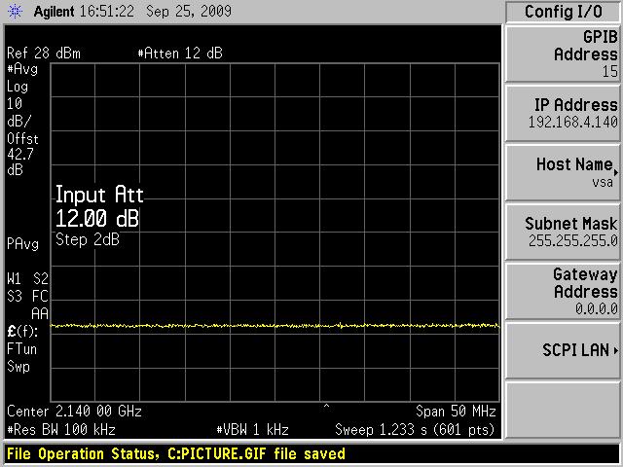
Task: Click the center frequency caret marker
Action: pos(326,405)
